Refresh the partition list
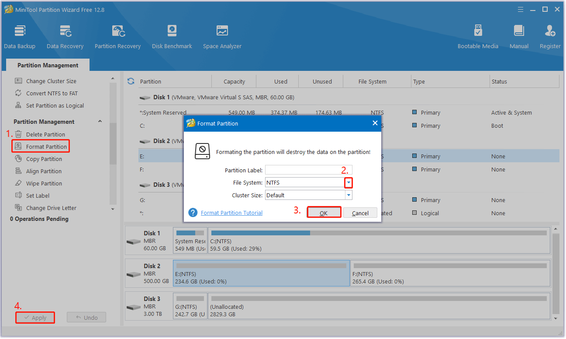 tap(131, 81)
